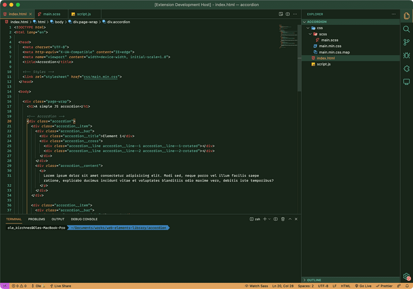Open the Manage gear in the bottom corner

tap(406, 276)
